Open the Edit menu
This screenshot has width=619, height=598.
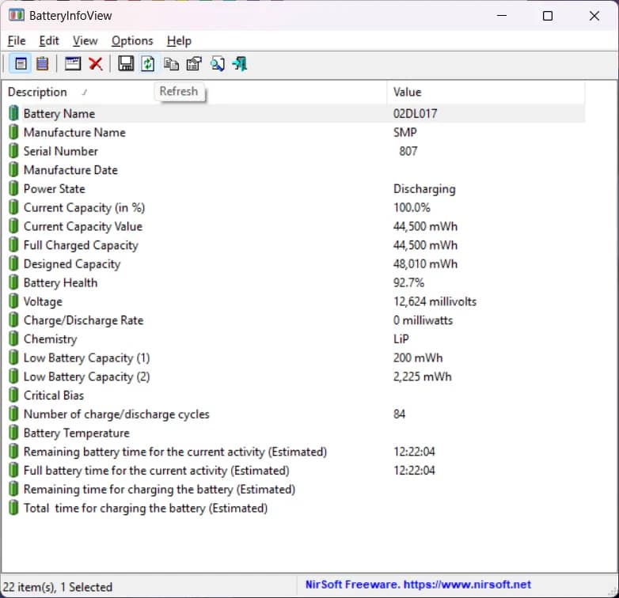[x=49, y=40]
